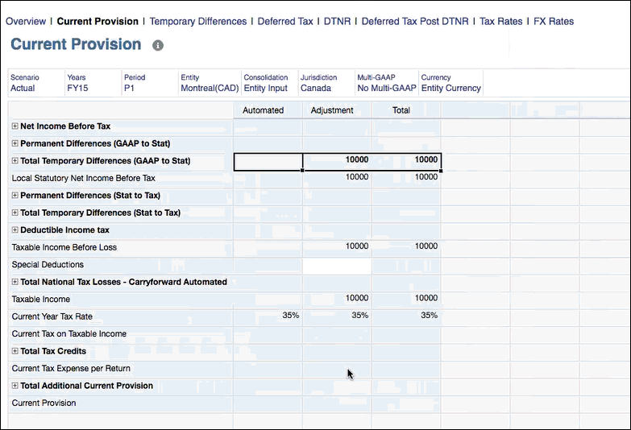Select Total Temporary Differences GAAP Automated cell
This screenshot has height=430, width=631.
pos(268,162)
